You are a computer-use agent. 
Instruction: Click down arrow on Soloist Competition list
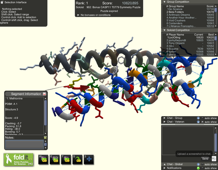(216, 55)
